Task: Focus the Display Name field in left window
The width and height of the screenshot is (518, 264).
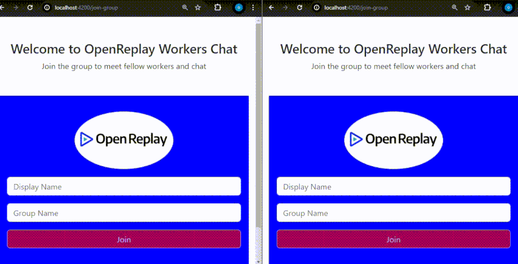Action: tap(124, 186)
